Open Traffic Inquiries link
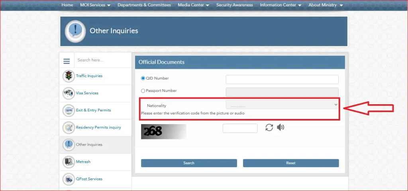Viewport: 408px width, 191px height. pyautogui.click(x=89, y=76)
